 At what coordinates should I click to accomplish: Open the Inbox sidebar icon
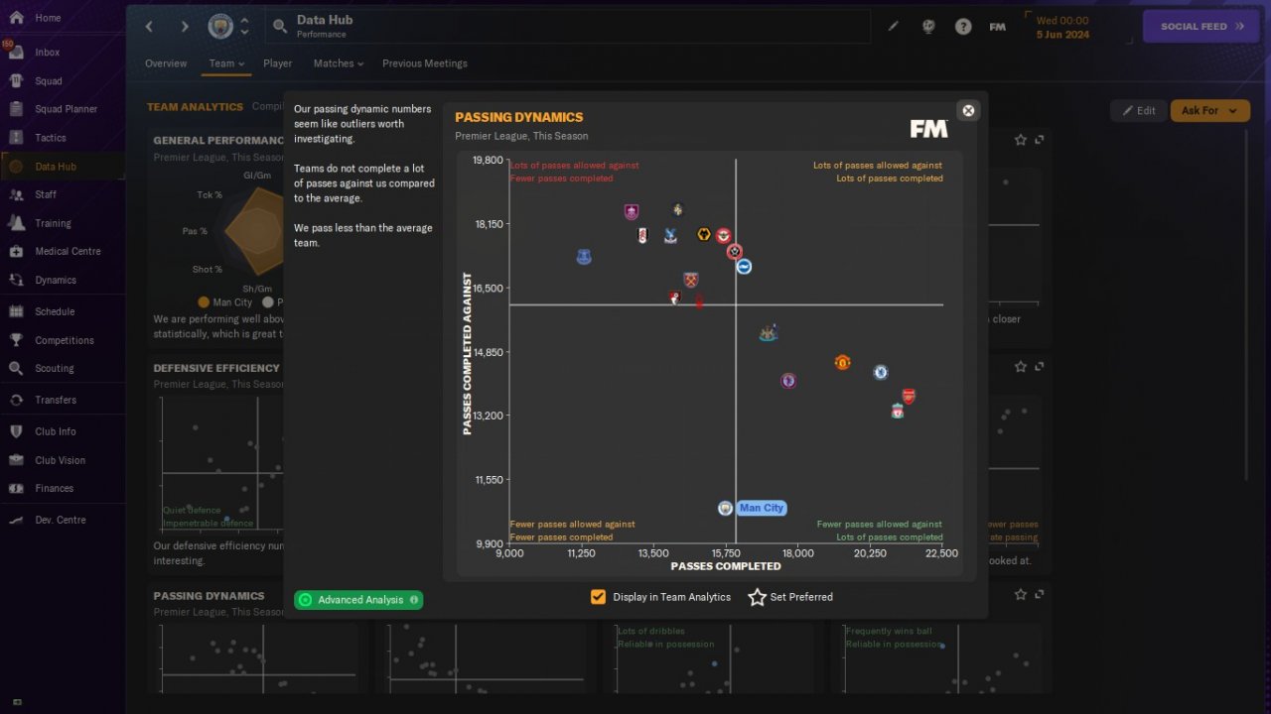pyautogui.click(x=16, y=53)
